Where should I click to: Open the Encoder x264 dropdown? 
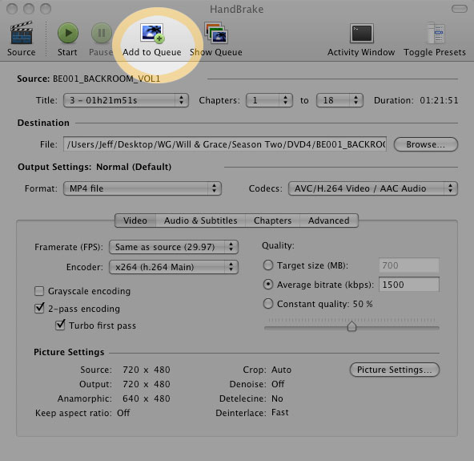point(174,267)
